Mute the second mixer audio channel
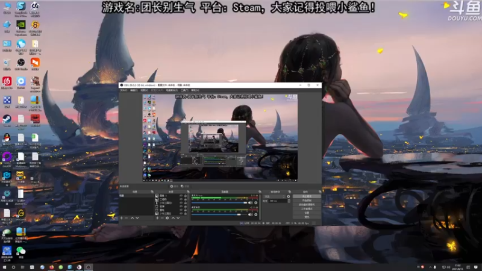482x271 pixels. point(250,214)
